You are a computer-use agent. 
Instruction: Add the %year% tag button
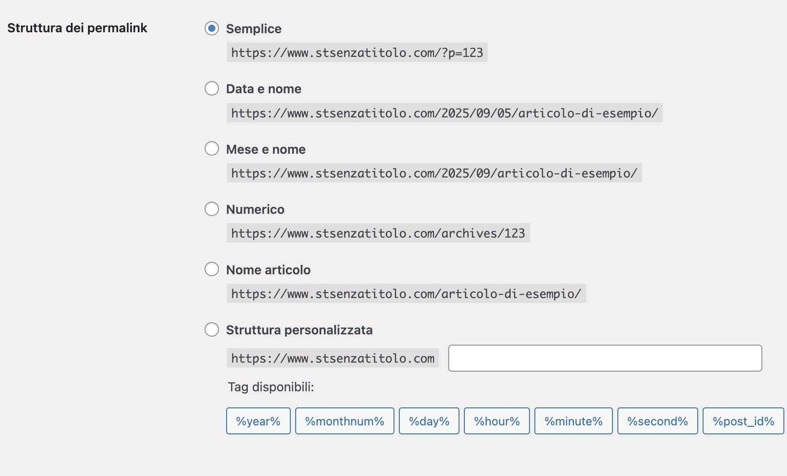point(258,421)
